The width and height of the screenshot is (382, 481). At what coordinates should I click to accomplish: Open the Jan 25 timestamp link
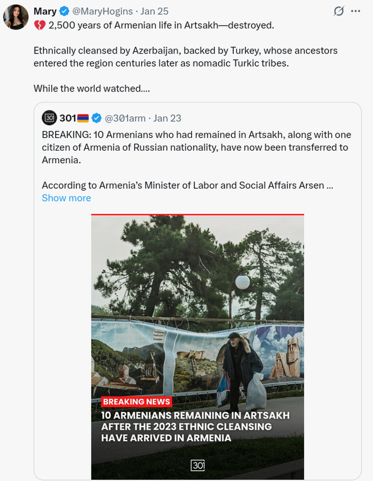point(154,11)
